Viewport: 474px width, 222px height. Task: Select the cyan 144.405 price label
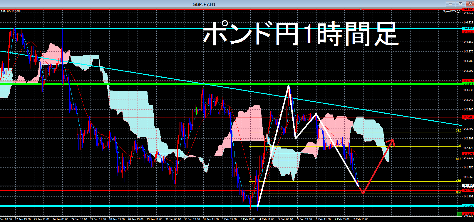(468, 28)
